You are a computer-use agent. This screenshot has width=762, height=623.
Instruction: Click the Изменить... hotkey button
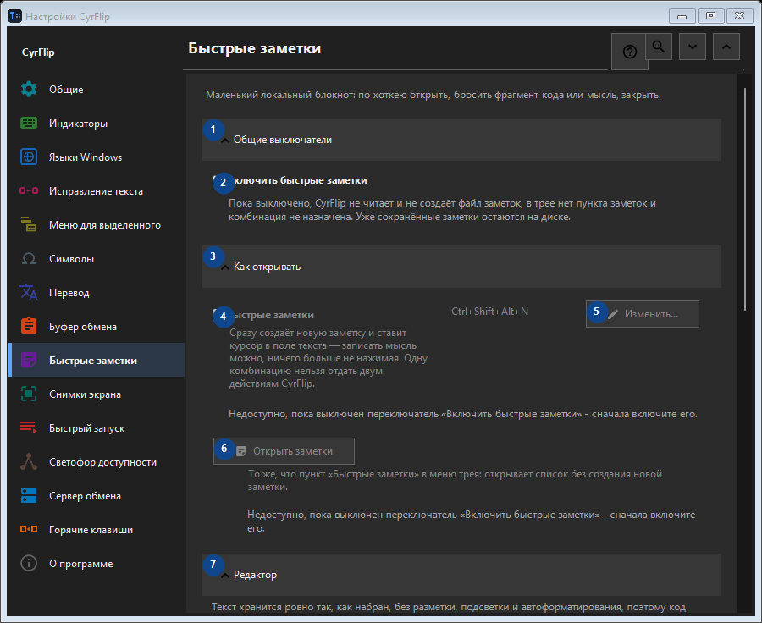643,314
